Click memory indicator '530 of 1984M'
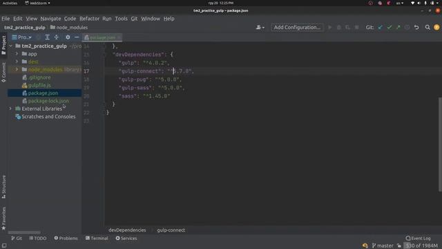The height and width of the screenshot is (249, 442). 422,246
